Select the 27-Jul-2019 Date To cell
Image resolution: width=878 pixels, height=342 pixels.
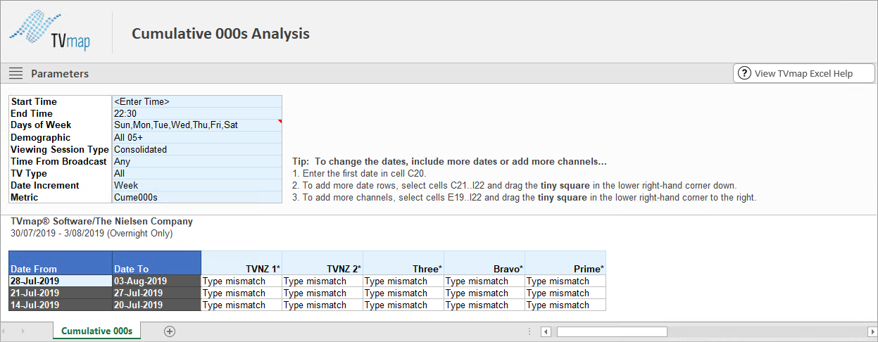coord(157,293)
